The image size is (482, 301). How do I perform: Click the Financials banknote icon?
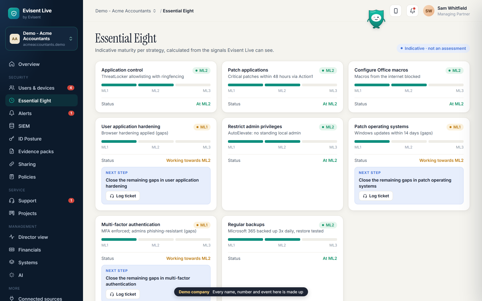(12, 250)
